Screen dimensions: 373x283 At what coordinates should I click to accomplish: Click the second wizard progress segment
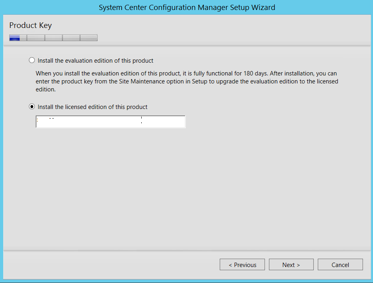pyautogui.click(x=36, y=38)
